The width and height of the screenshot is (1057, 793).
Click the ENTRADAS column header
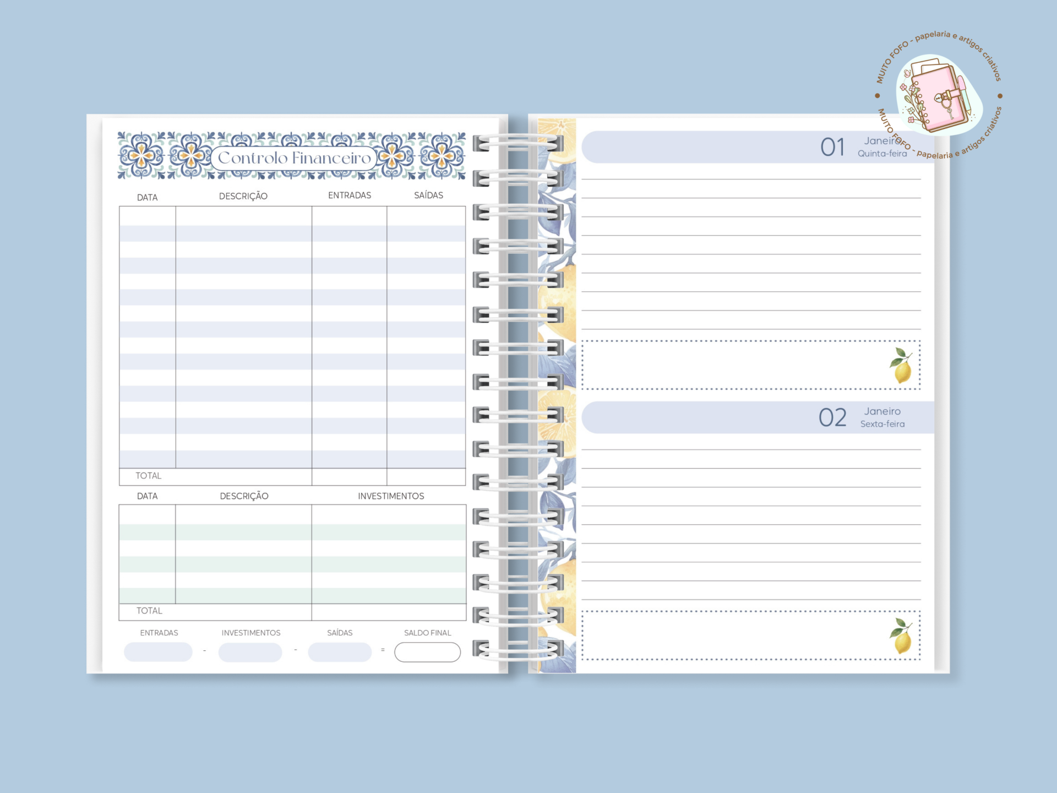(350, 195)
